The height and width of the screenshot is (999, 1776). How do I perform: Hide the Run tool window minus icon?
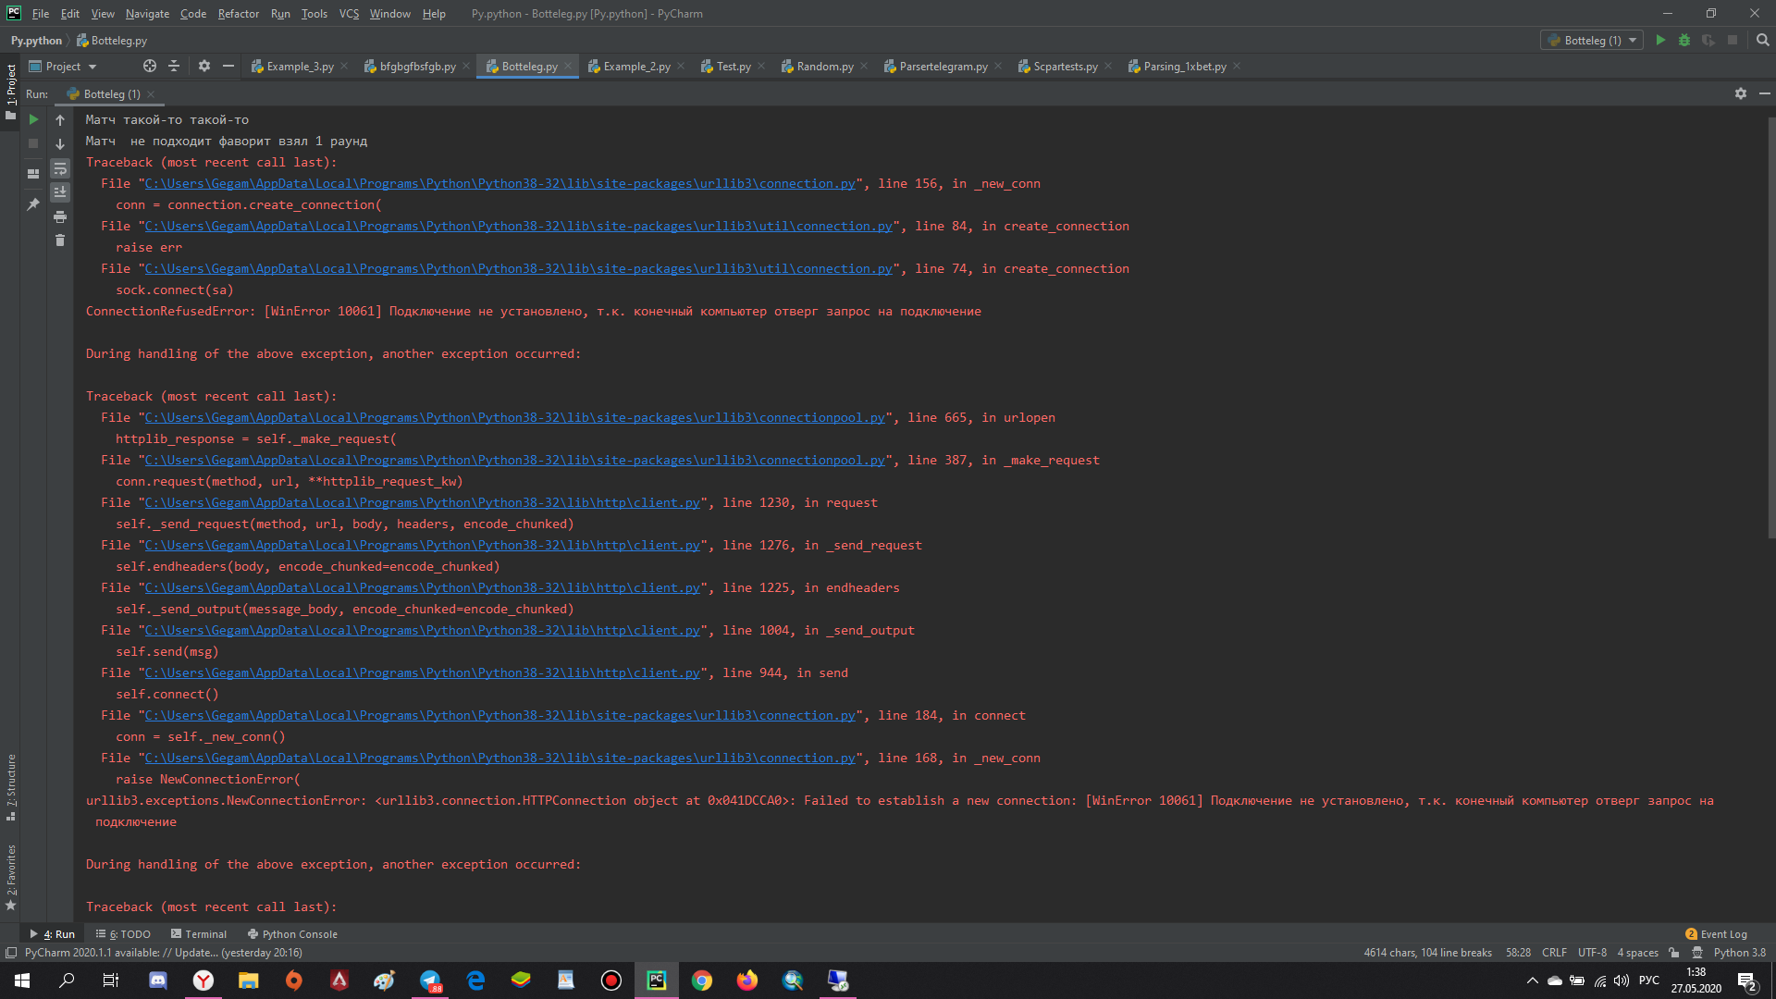(x=1765, y=93)
